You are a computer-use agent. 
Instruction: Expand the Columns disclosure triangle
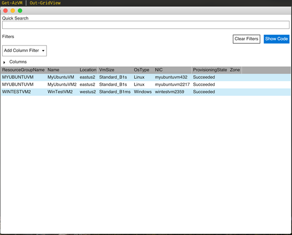pos(4,62)
